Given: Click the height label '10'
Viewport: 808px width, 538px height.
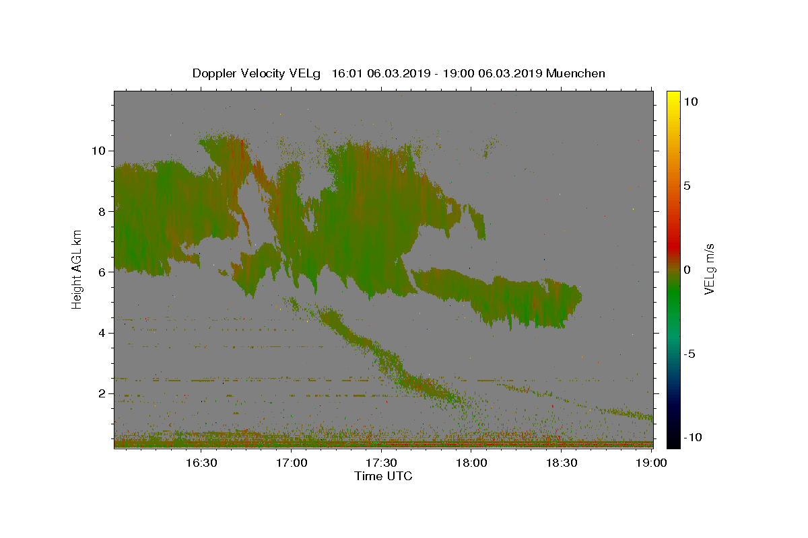Looking at the screenshot, I should tap(99, 151).
